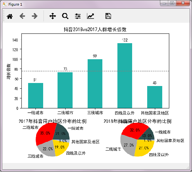192x172 pixels.
Task: Open the Configure subplots sliders icon
Action: 78,16
